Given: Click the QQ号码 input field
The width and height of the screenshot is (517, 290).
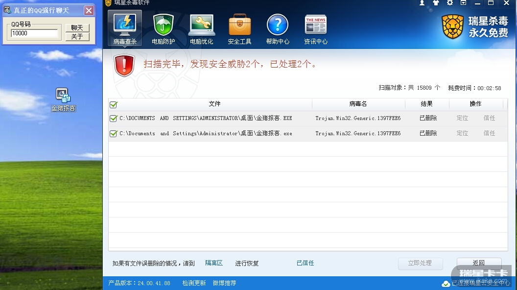Looking at the screenshot, I should [x=34, y=33].
